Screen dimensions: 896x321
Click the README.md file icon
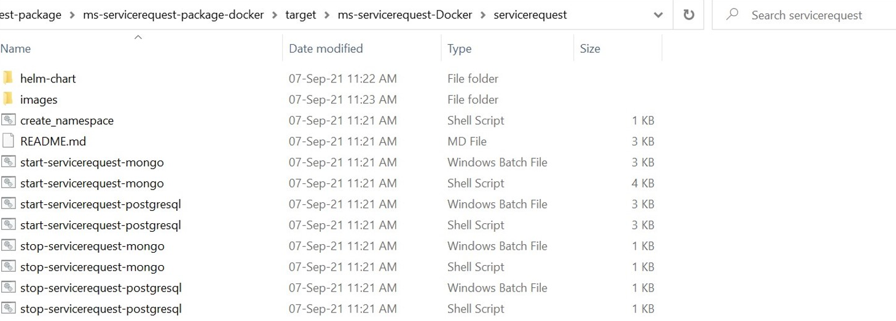[x=8, y=141]
